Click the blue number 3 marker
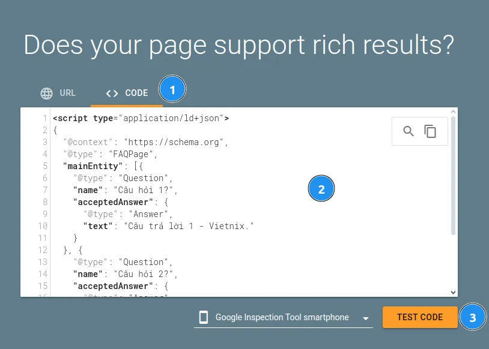Viewport: 489px width, 349px height. tap(473, 318)
